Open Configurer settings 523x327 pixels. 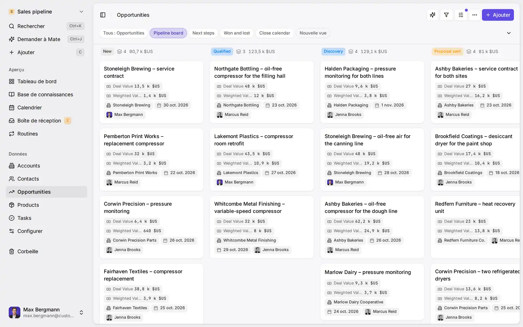pyautogui.click(x=46, y=231)
